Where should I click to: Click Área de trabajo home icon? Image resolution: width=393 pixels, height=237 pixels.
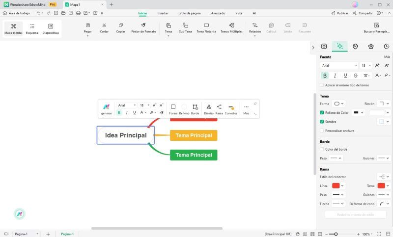point(4,13)
